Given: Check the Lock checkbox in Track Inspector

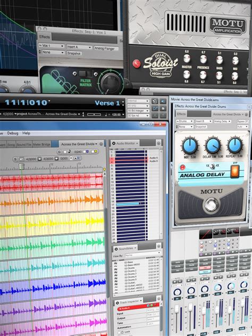Looking at the screenshot, I should coord(120,332).
